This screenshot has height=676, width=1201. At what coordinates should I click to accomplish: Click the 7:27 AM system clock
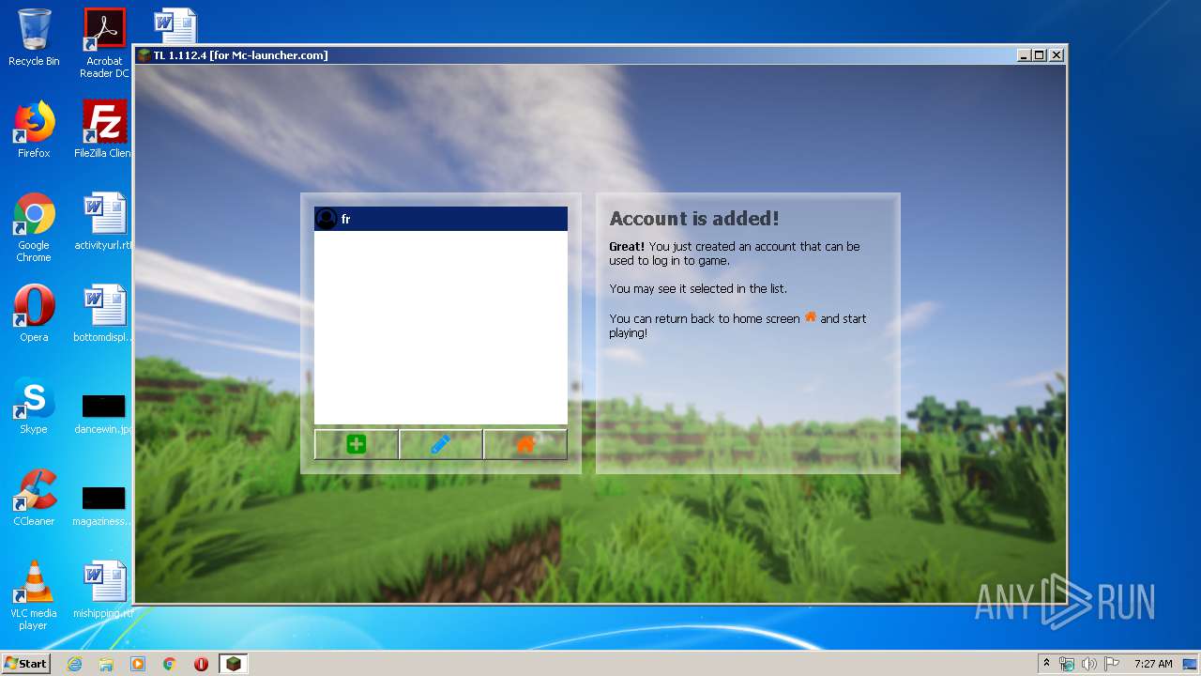pos(1153,664)
